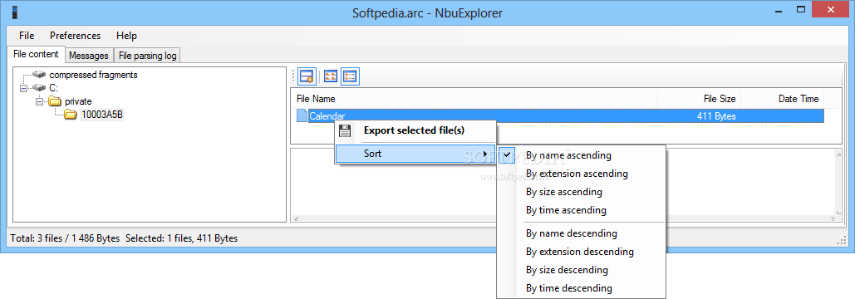This screenshot has height=299, width=855.
Task: Click the horizontal scrollbar in preview pane
Action: pyautogui.click(x=565, y=219)
